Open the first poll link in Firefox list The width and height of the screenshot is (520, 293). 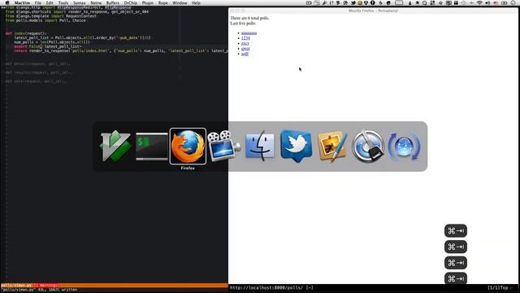click(249, 33)
